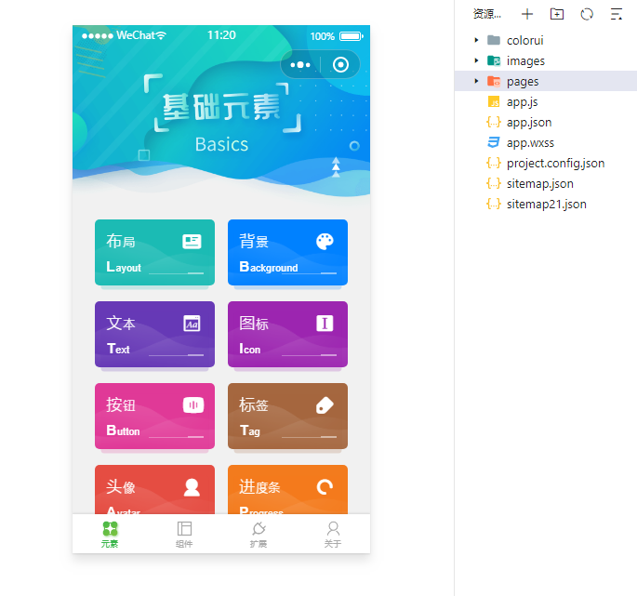Viewport: 637px width, 596px height.
Task: Open sitemap.json file
Action: click(546, 183)
